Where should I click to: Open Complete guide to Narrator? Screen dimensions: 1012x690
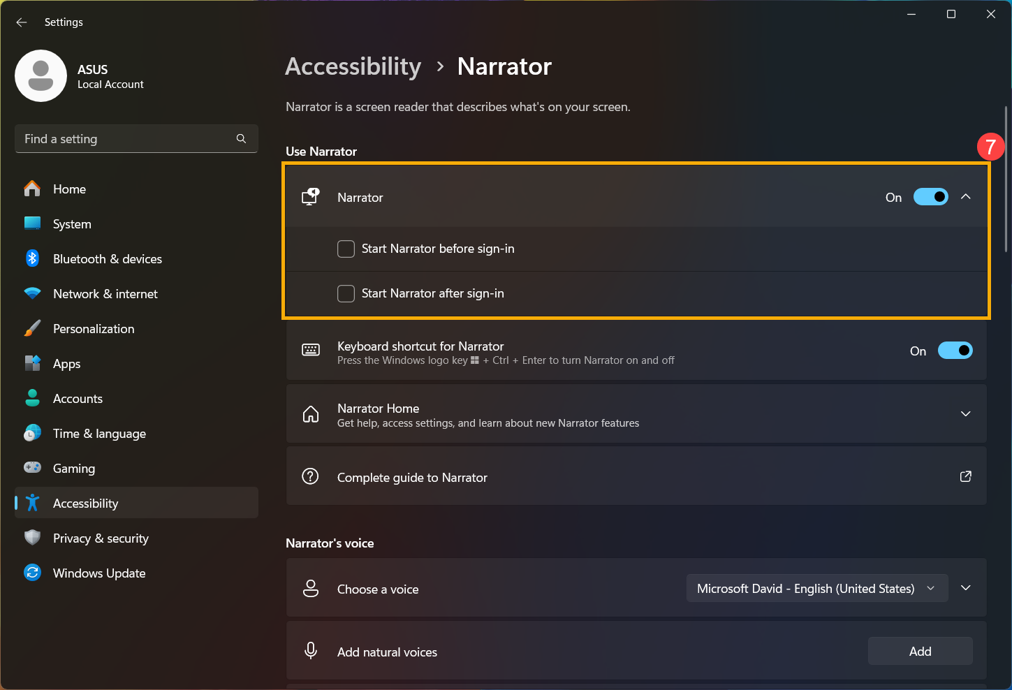(x=636, y=476)
